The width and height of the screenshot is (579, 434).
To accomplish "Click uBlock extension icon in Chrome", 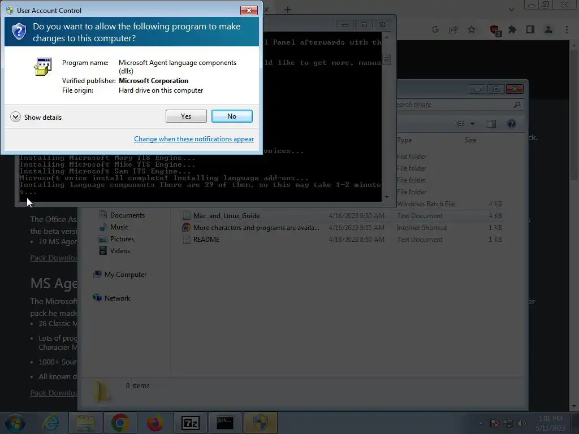I will click(x=494, y=31).
